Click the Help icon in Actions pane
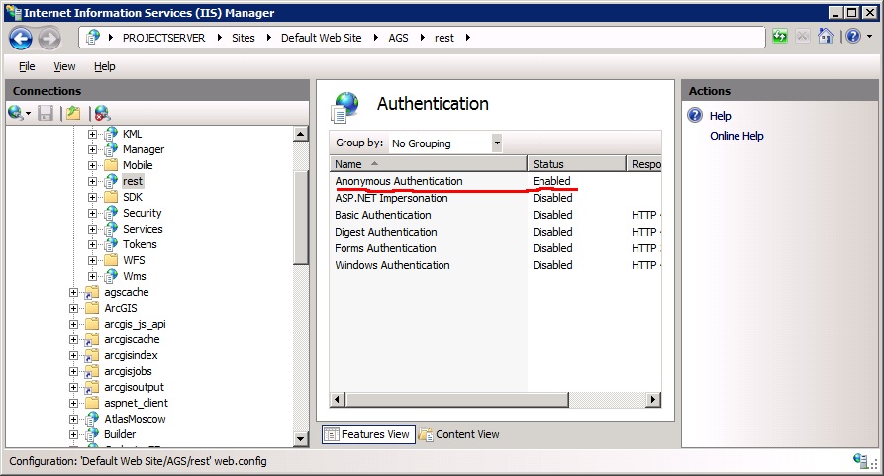 [695, 115]
